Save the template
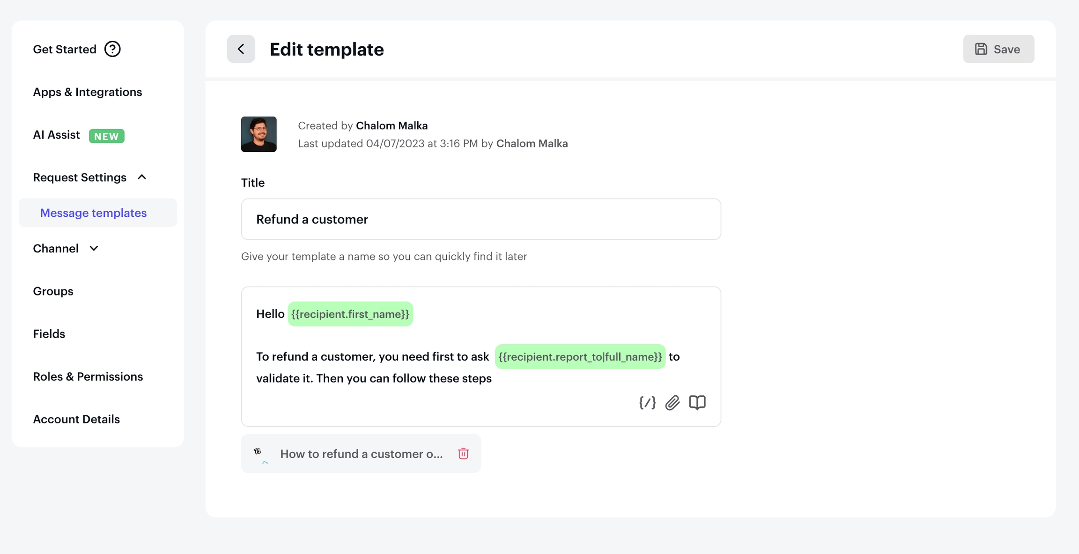 click(x=998, y=49)
